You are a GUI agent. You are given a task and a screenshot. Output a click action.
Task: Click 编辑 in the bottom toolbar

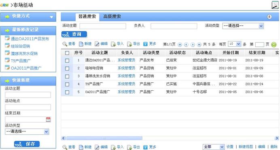coord(101,147)
